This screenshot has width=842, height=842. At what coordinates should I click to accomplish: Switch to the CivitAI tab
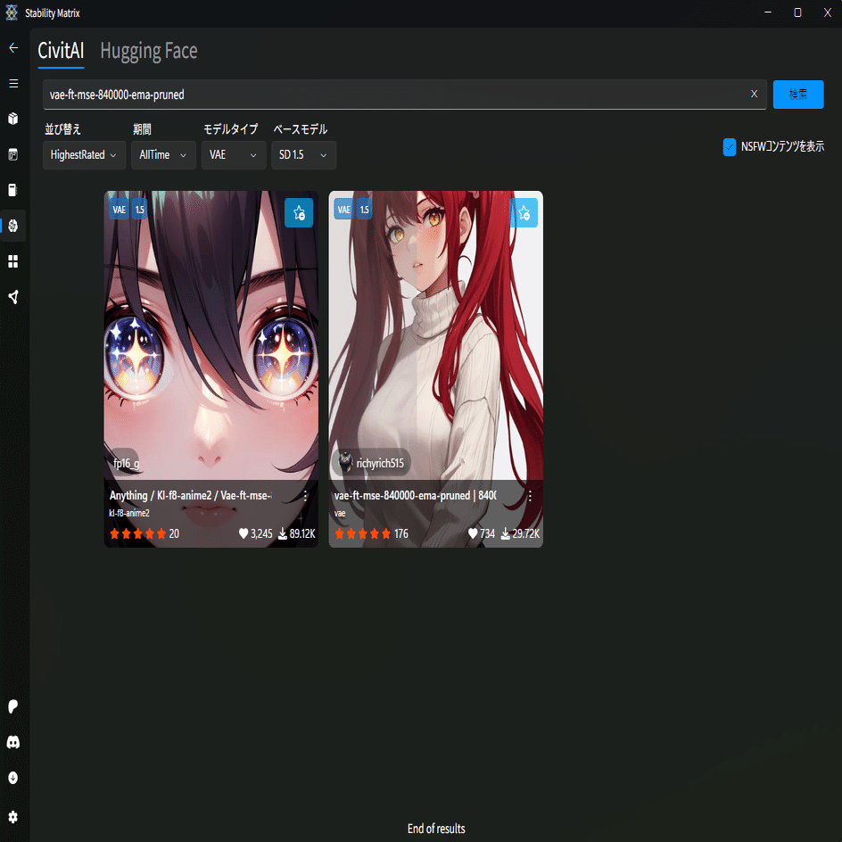tap(61, 51)
